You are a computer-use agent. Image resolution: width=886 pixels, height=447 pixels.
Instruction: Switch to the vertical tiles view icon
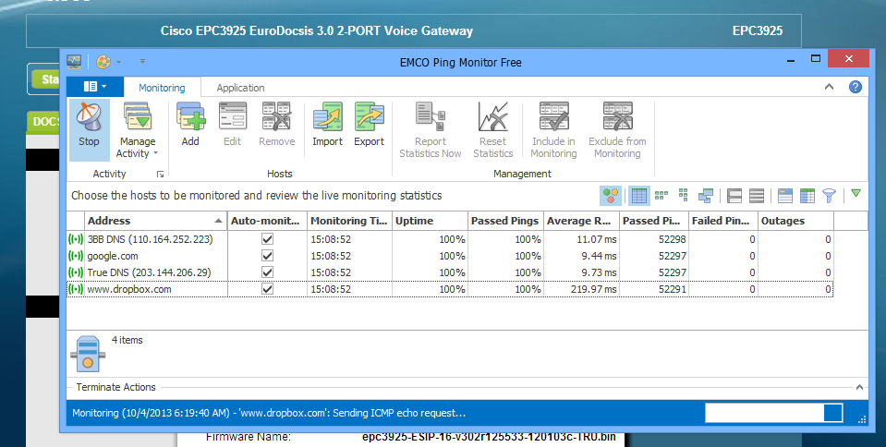point(683,196)
